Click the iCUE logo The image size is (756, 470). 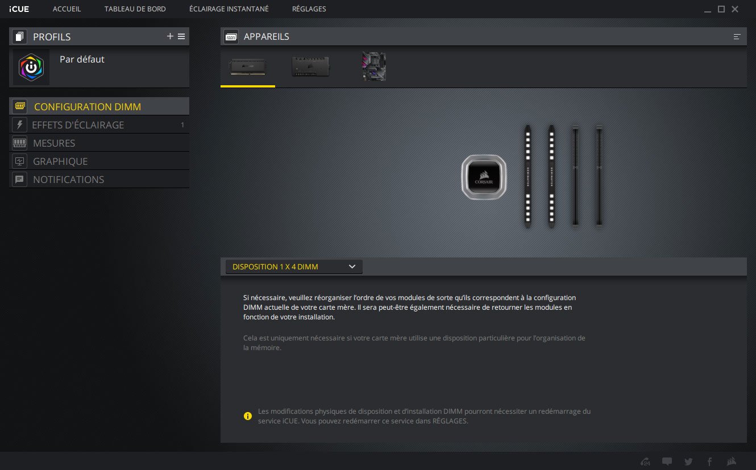pyautogui.click(x=19, y=9)
